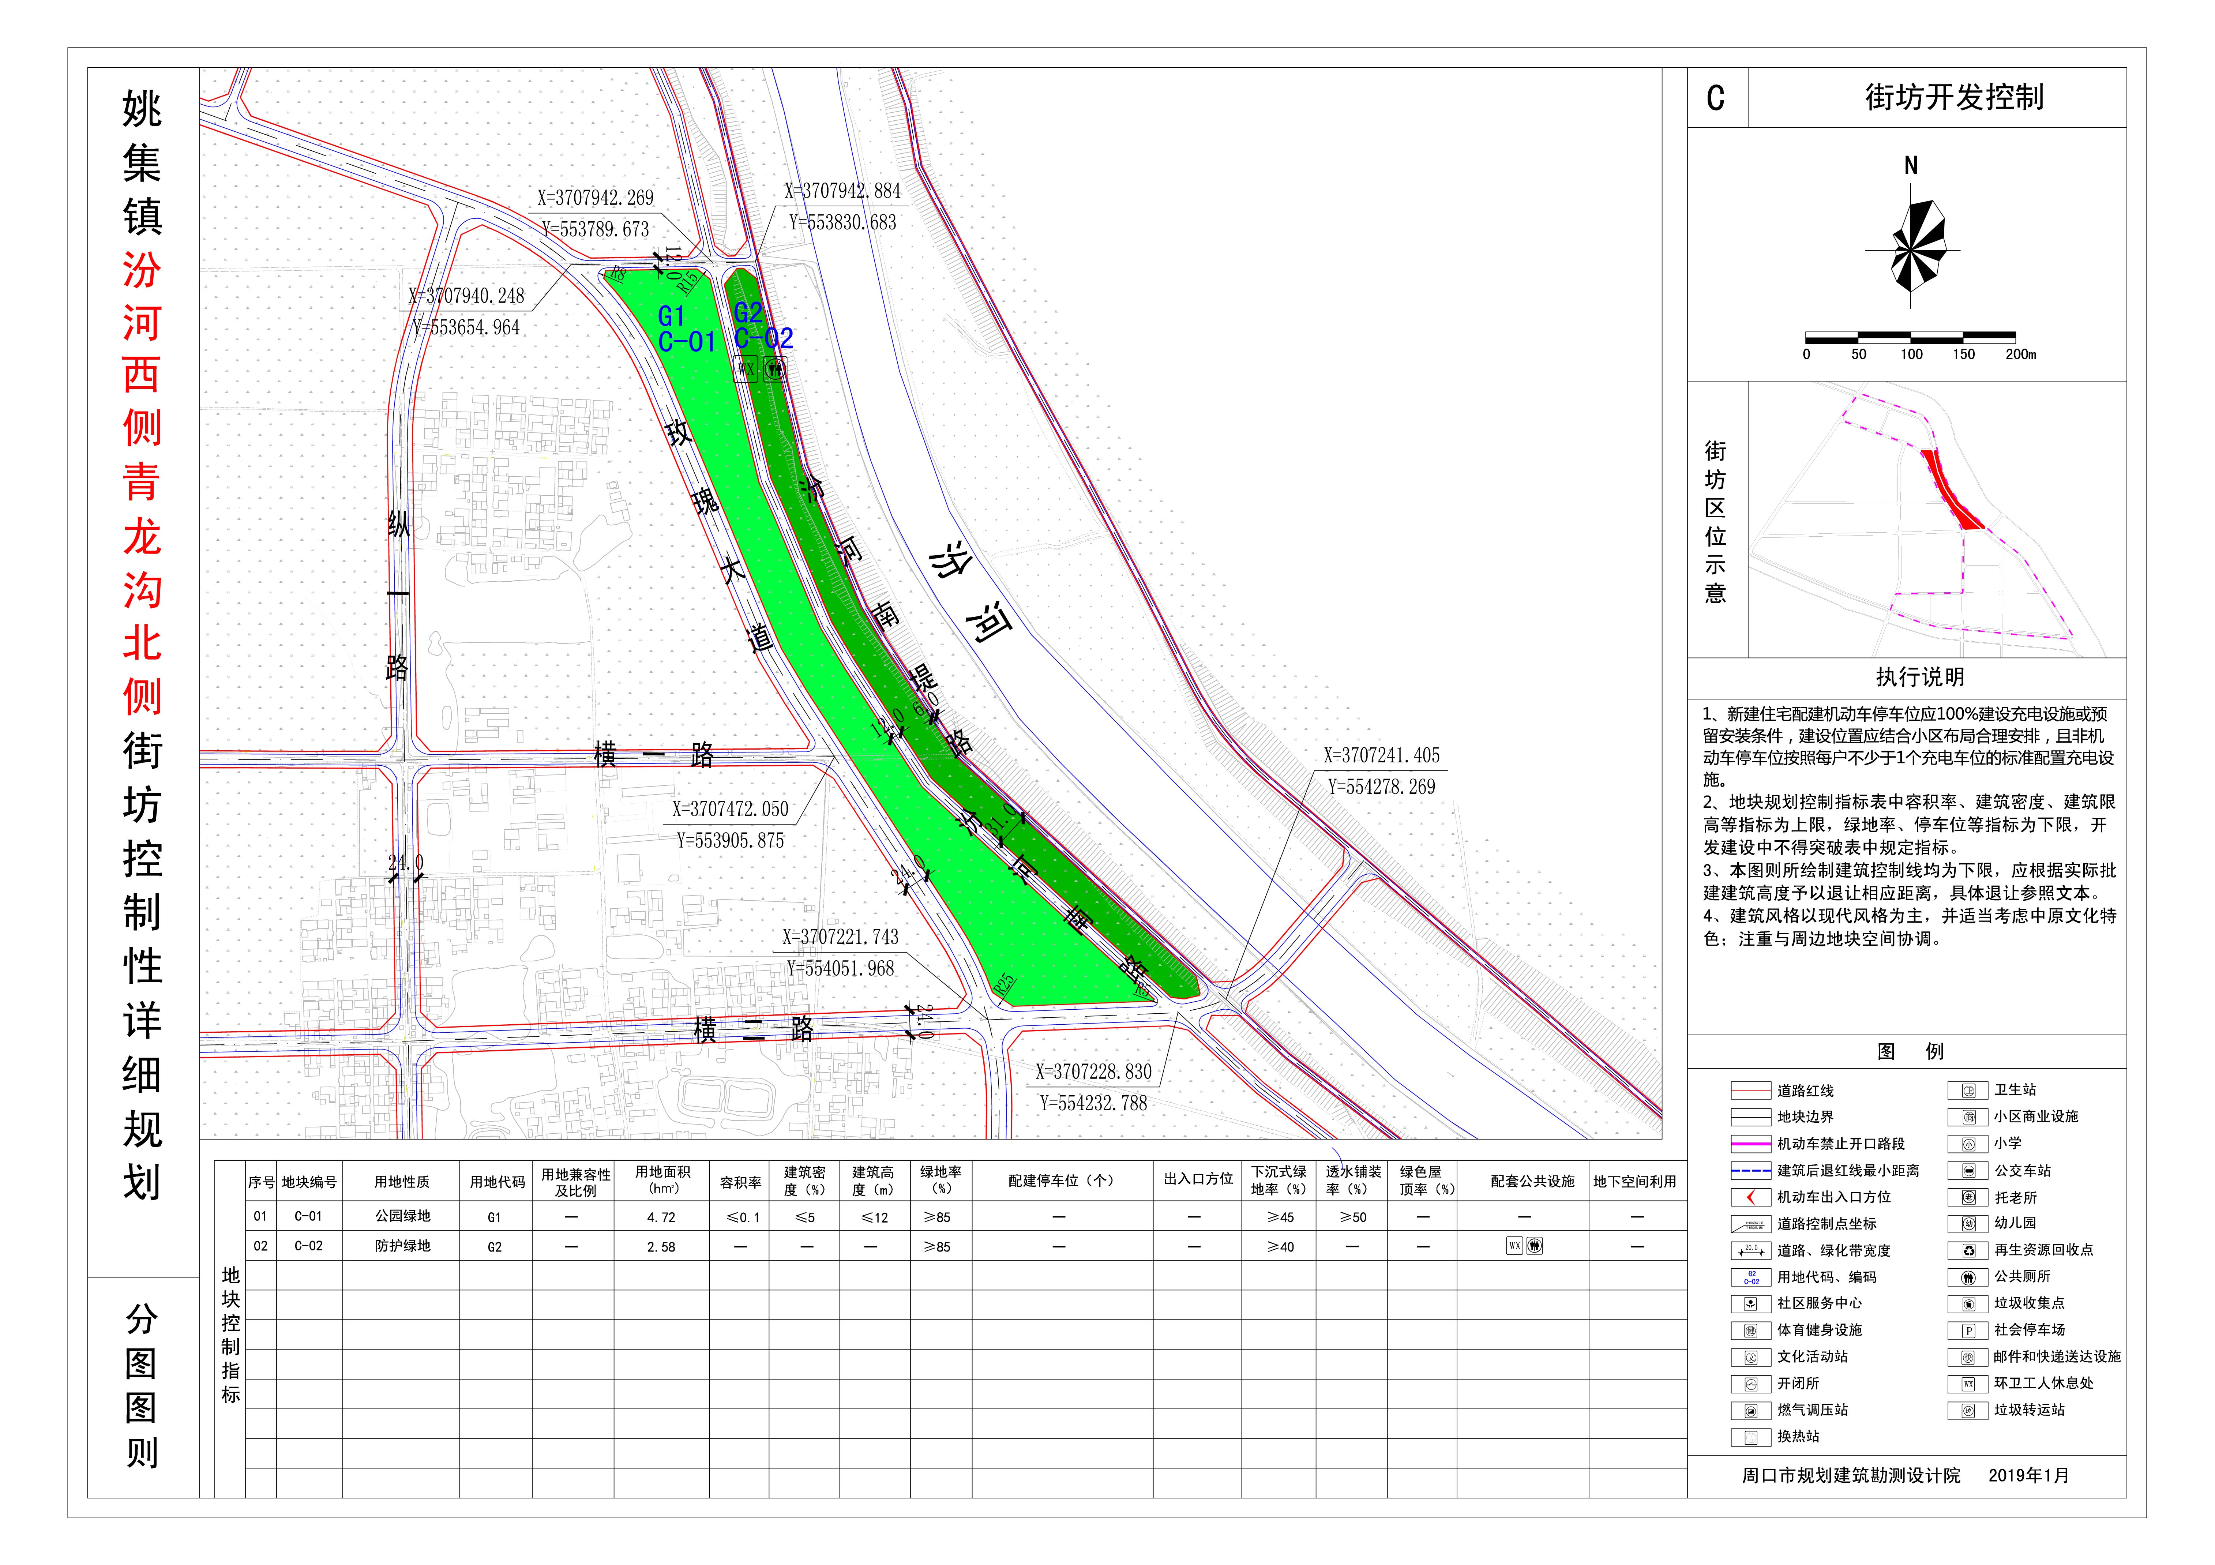Select the 托老所 legend symbol
This screenshot has width=2215, height=1565.
(1968, 1197)
